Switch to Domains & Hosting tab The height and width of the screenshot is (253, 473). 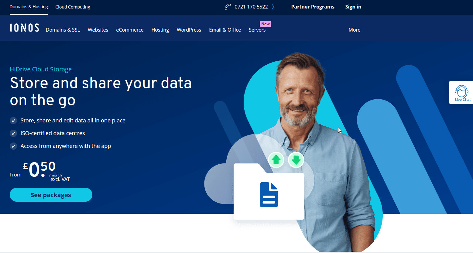point(29,7)
